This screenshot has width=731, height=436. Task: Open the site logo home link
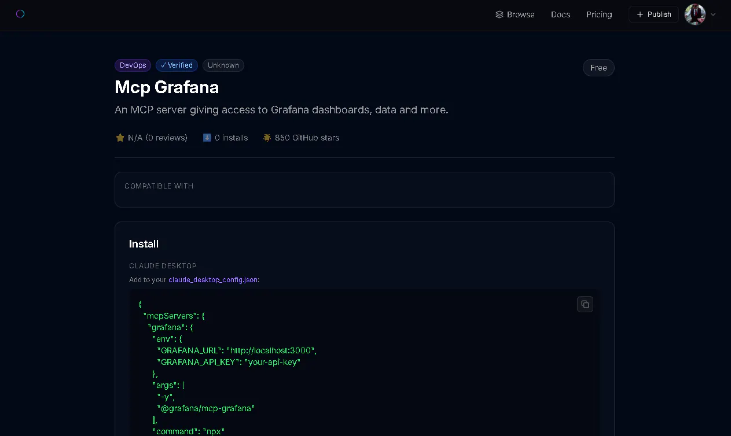coord(20,14)
